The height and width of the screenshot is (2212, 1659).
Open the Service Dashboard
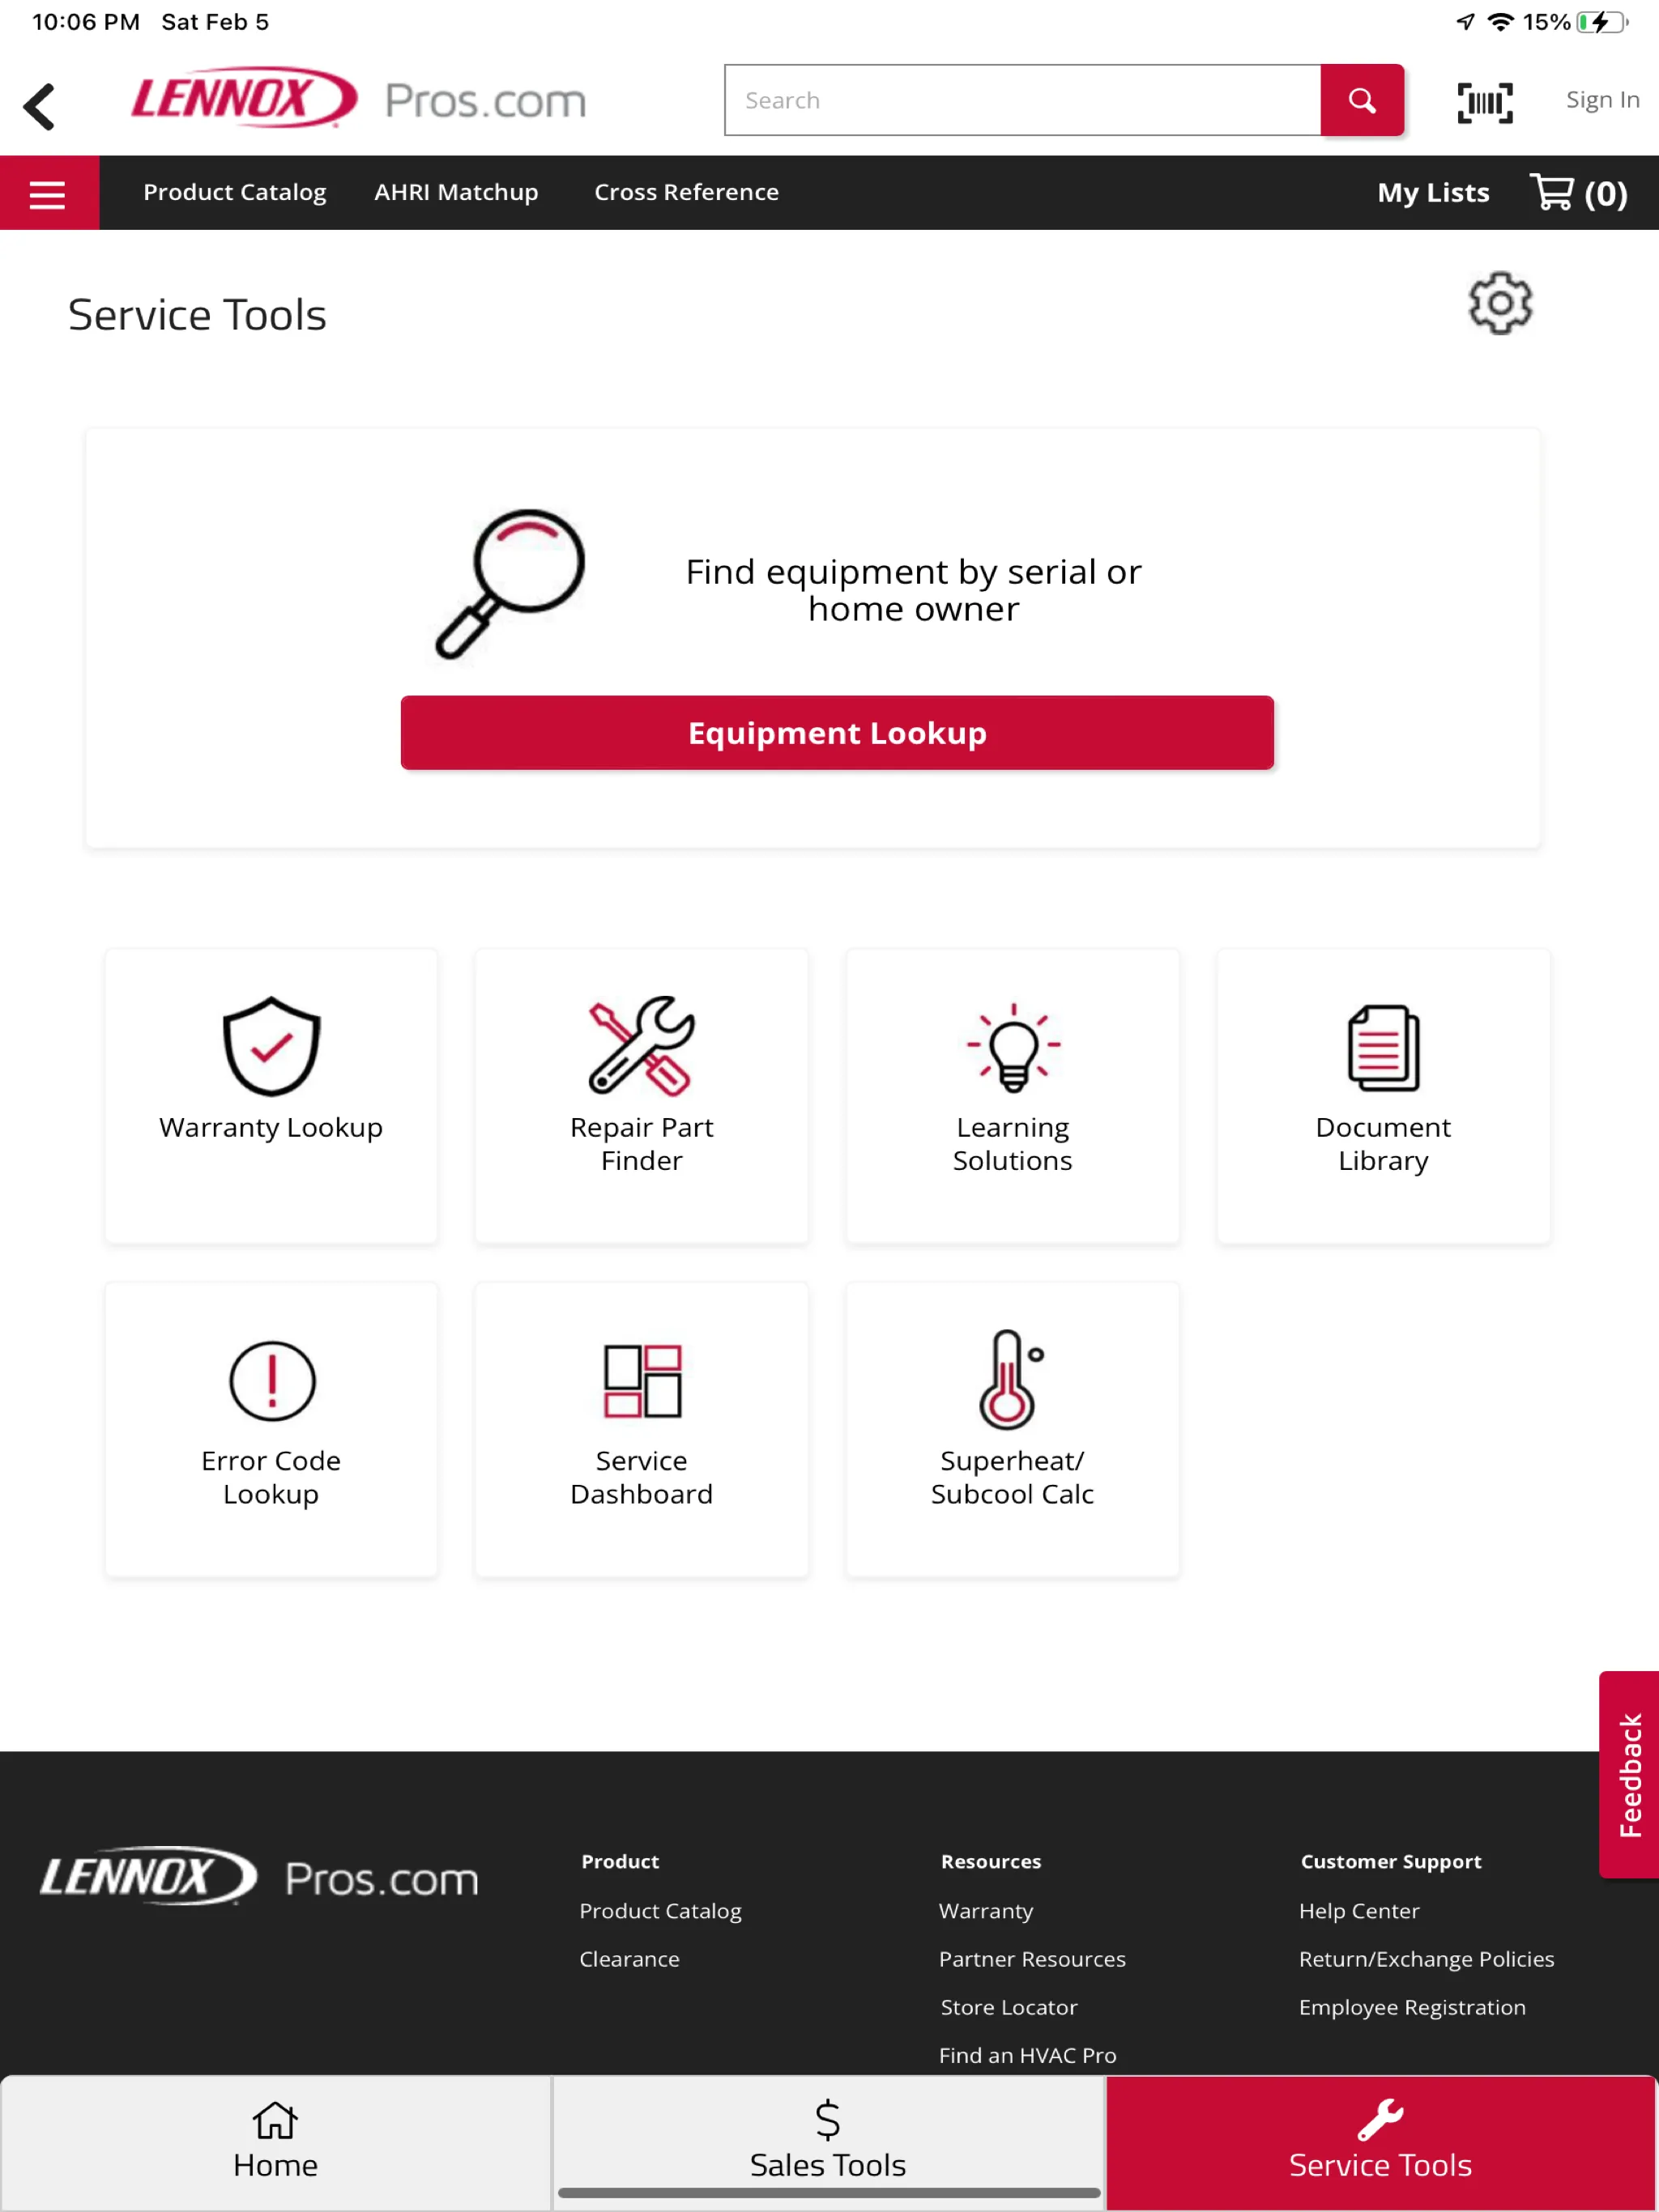[x=642, y=1430]
